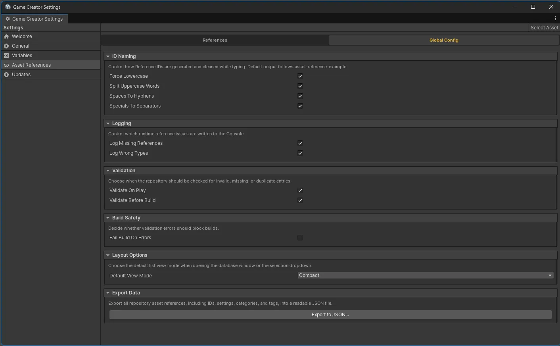Collapse the ID Naming section
560x346 pixels.
pyautogui.click(x=108, y=56)
